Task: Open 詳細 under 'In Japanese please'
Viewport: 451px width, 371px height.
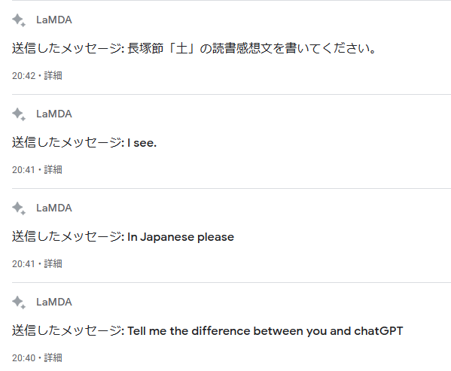Action: tap(53, 263)
